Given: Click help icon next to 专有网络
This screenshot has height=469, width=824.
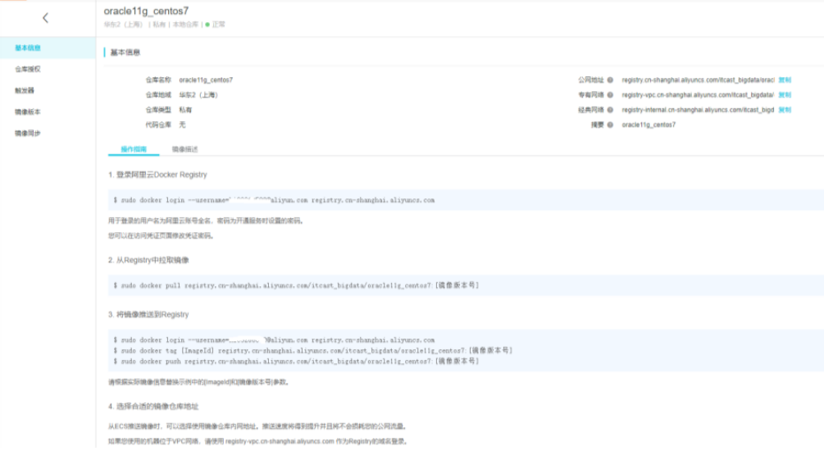Looking at the screenshot, I should click(x=610, y=95).
